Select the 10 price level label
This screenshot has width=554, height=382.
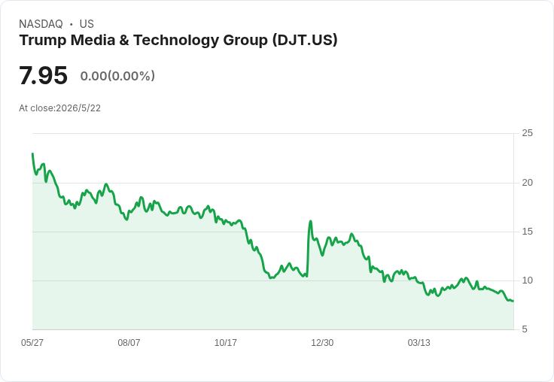[x=527, y=280]
